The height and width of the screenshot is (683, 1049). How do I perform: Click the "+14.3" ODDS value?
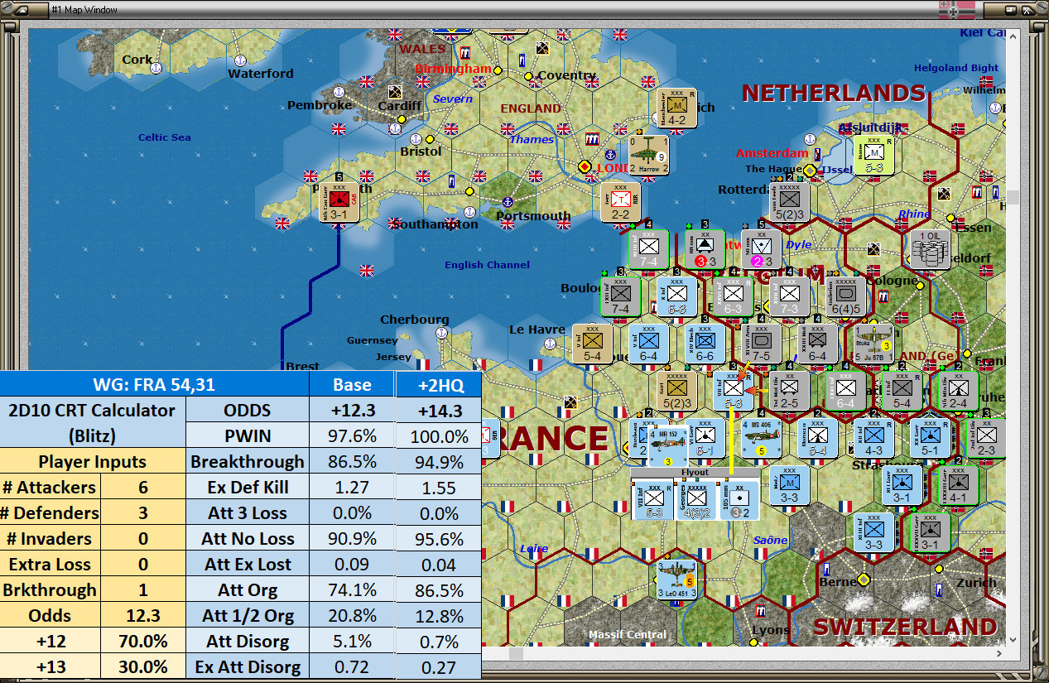point(439,411)
